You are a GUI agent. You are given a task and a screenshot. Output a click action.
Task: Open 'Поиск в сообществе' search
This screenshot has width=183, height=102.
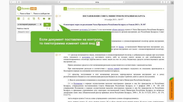pos(41,14)
